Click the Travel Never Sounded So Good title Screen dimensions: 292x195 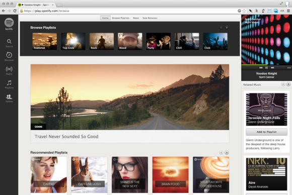click(66, 136)
